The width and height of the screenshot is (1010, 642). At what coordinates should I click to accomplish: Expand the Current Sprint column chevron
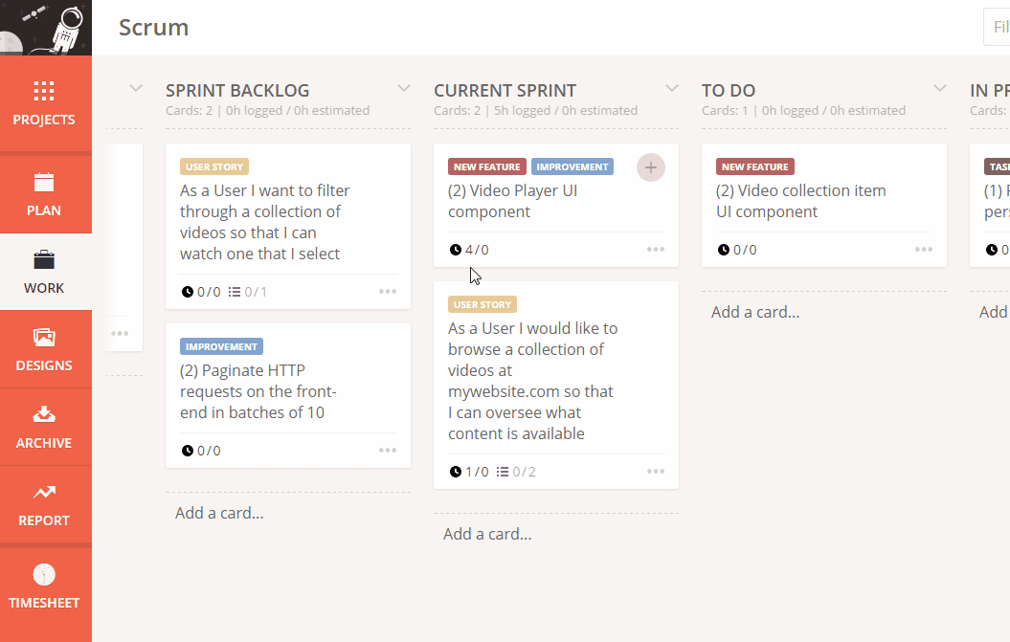tap(672, 89)
